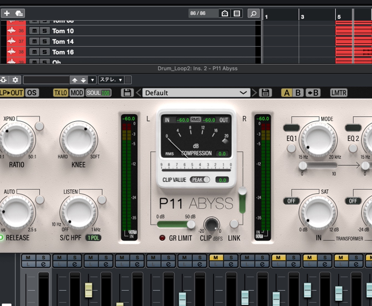Click the waveform icon of Tom 14 track
The image size is (372, 306).
click(11, 41)
